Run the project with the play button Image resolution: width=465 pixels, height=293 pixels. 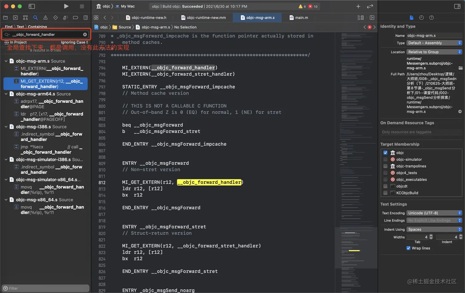66,6
